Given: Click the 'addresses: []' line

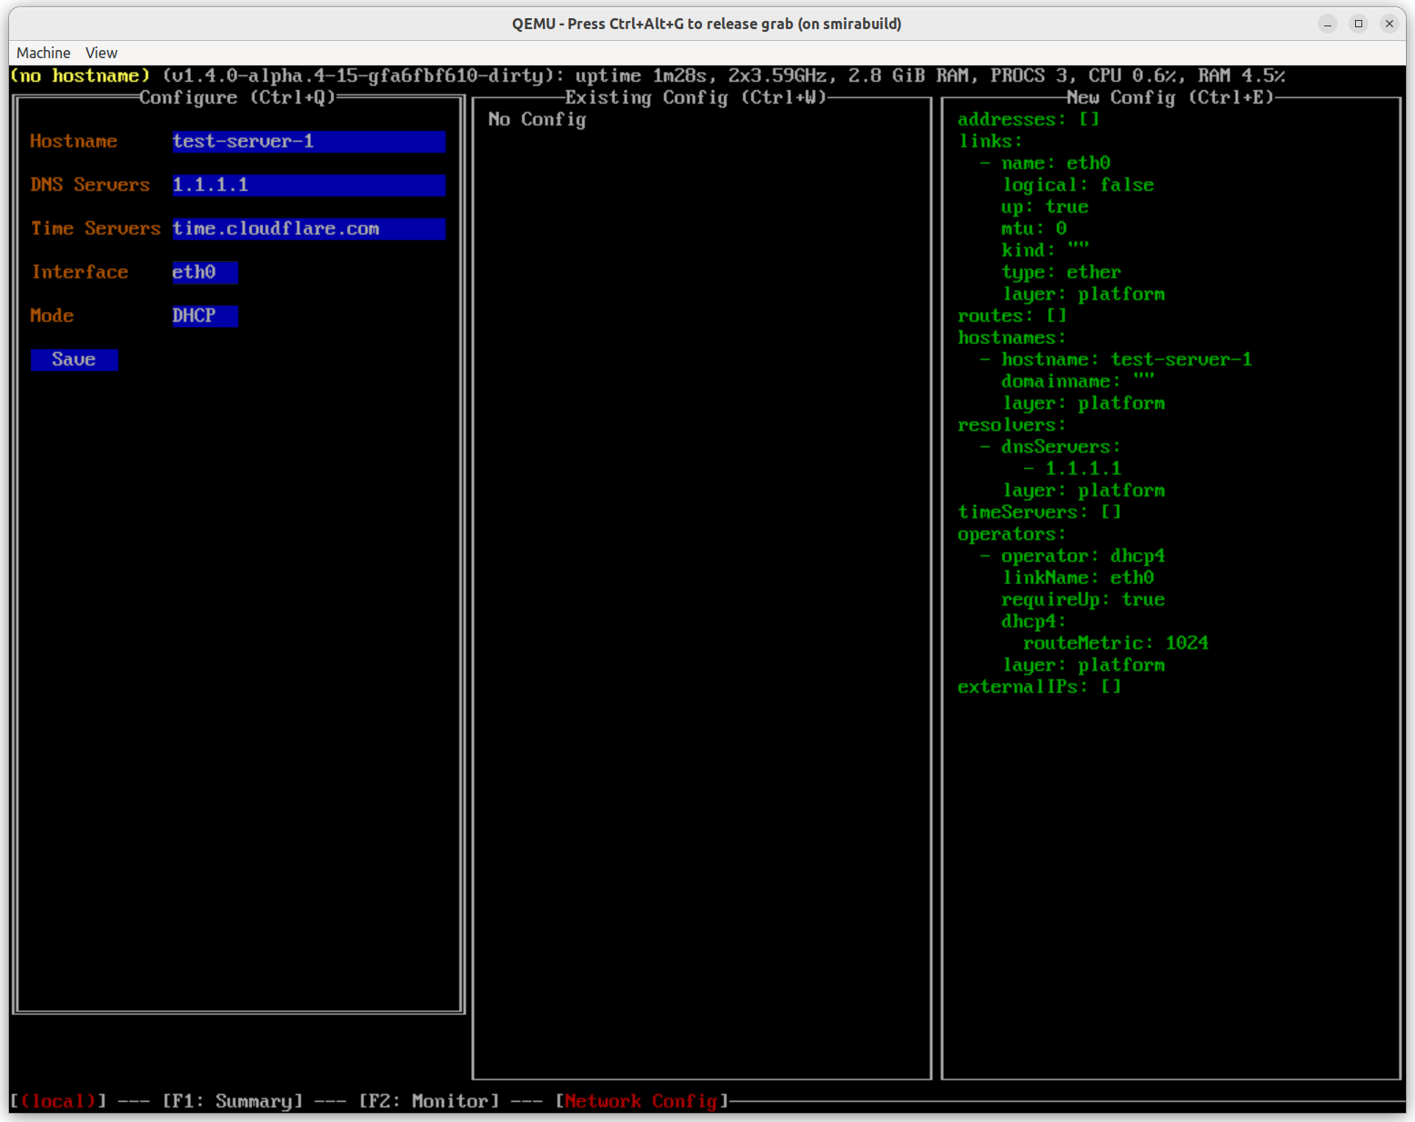Looking at the screenshot, I should click(1029, 119).
